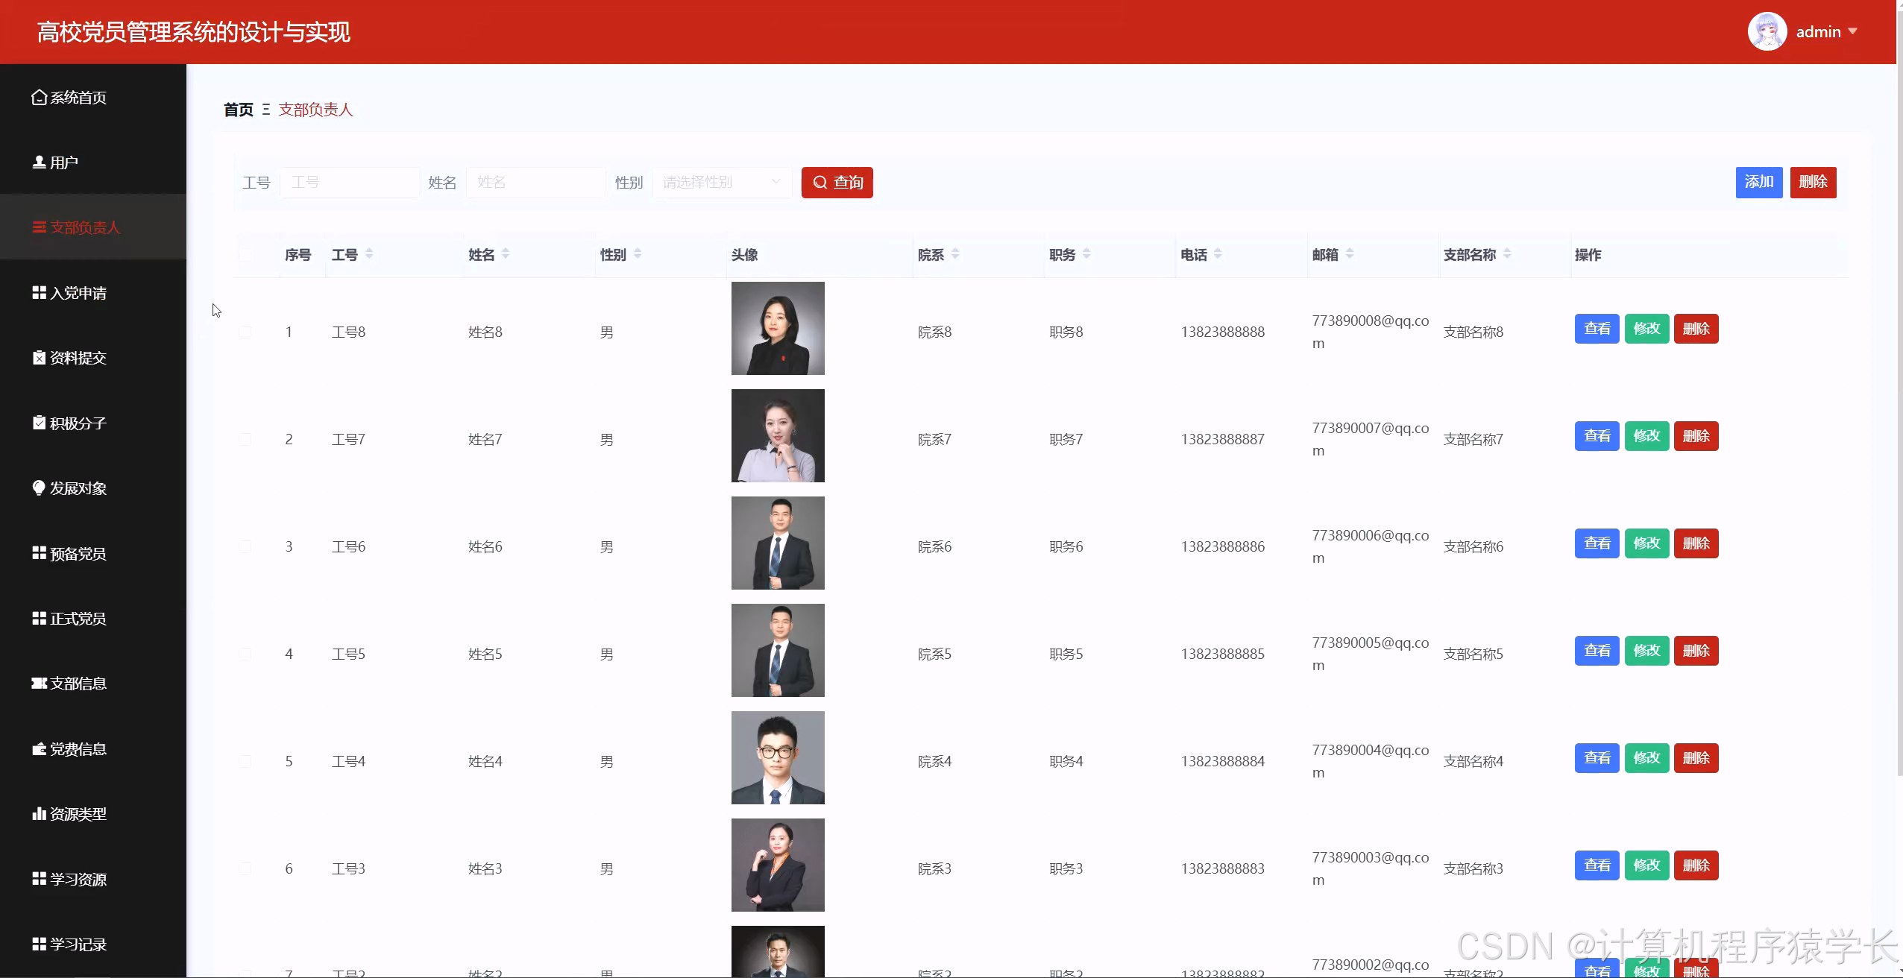Go to 首页 in the breadcrumb
1903x978 pixels.
(238, 110)
